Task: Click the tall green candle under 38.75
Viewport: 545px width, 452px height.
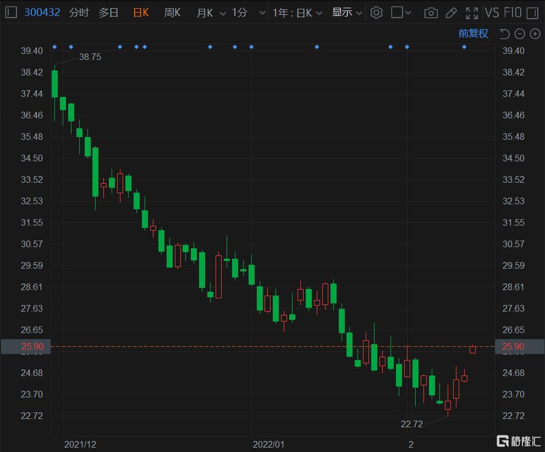Action: point(54,84)
